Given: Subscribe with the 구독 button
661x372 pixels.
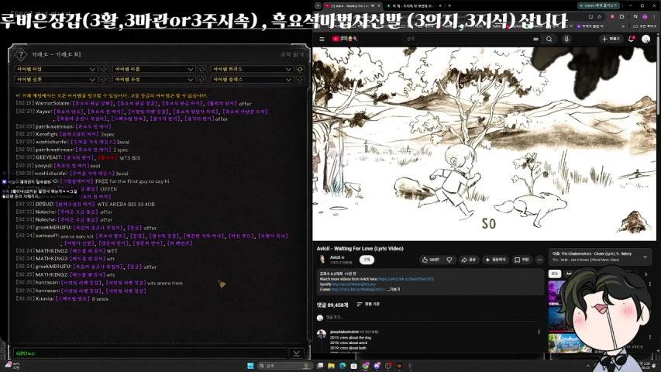Looking at the screenshot, I should (x=367, y=260).
